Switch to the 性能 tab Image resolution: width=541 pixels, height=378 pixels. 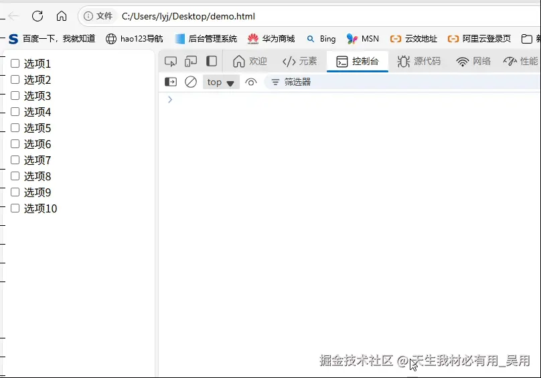520,62
